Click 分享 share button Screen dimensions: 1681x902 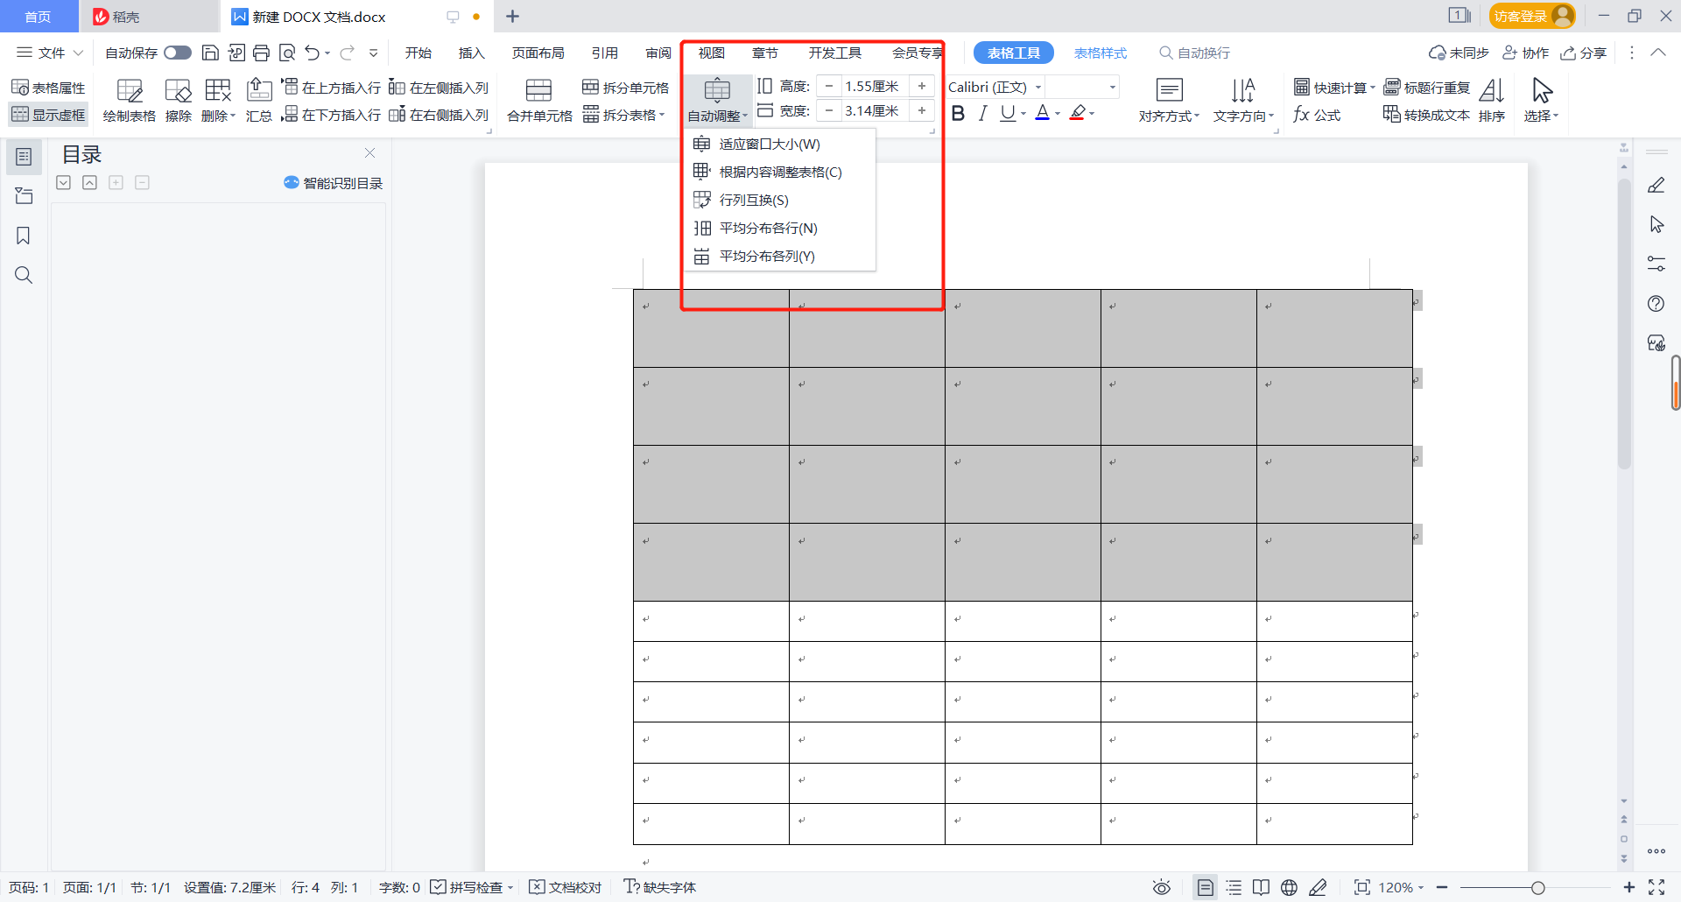[x=1584, y=53]
